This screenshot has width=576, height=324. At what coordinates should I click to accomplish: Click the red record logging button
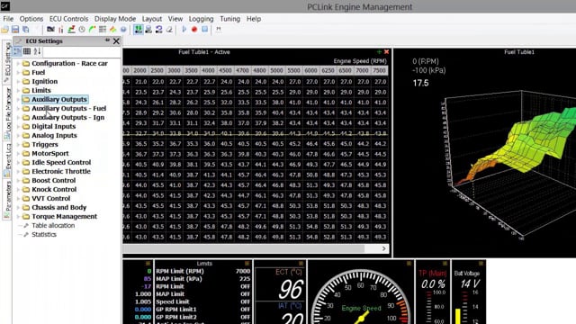194,30
